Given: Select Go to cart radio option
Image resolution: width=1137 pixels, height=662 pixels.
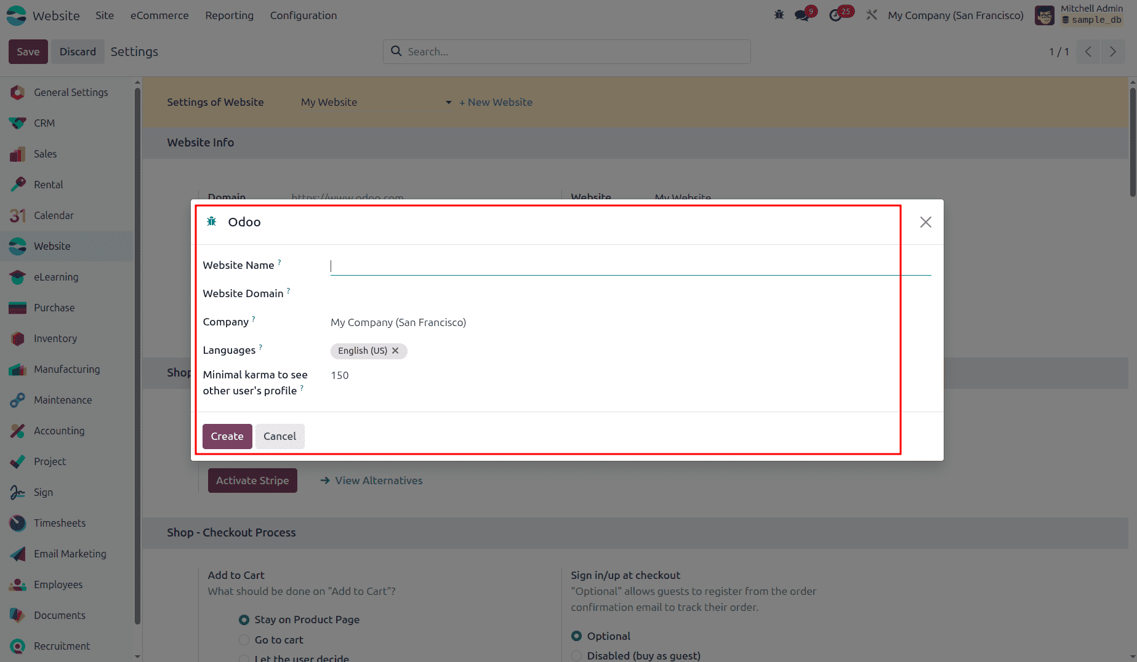Looking at the screenshot, I should 244,640.
